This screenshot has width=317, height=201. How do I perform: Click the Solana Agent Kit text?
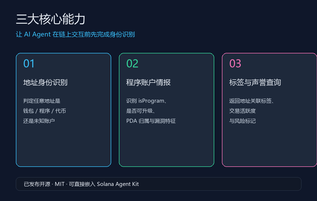(118, 184)
